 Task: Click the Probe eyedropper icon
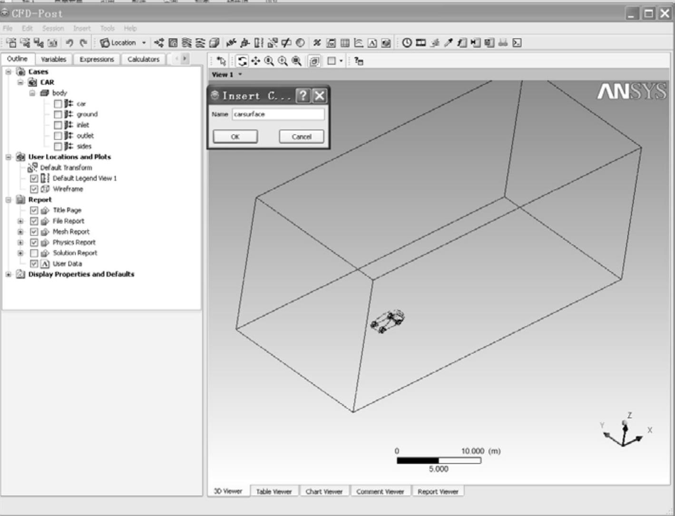(x=449, y=43)
